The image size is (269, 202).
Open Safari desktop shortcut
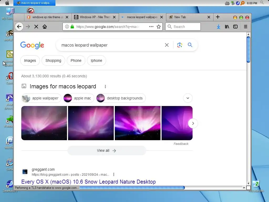(9, 165)
